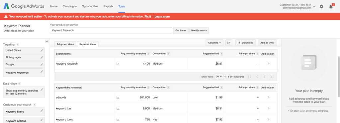
Task: Show trend chart for adwords keyword
Action: (x=118, y=97)
